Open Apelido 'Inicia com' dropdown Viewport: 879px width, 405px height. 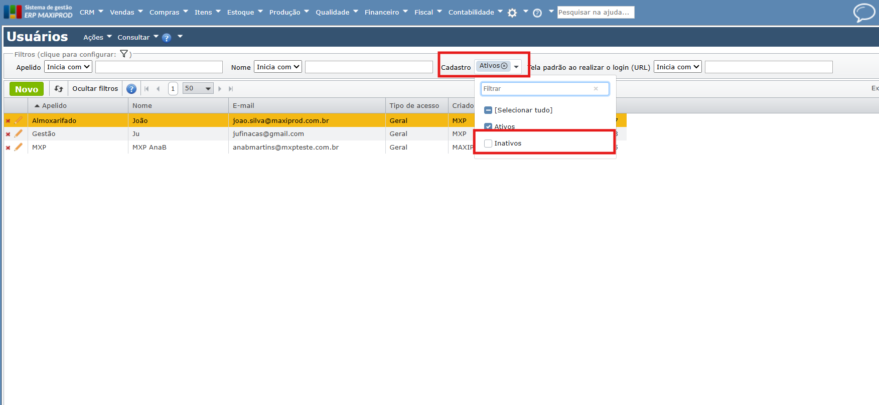(x=68, y=67)
